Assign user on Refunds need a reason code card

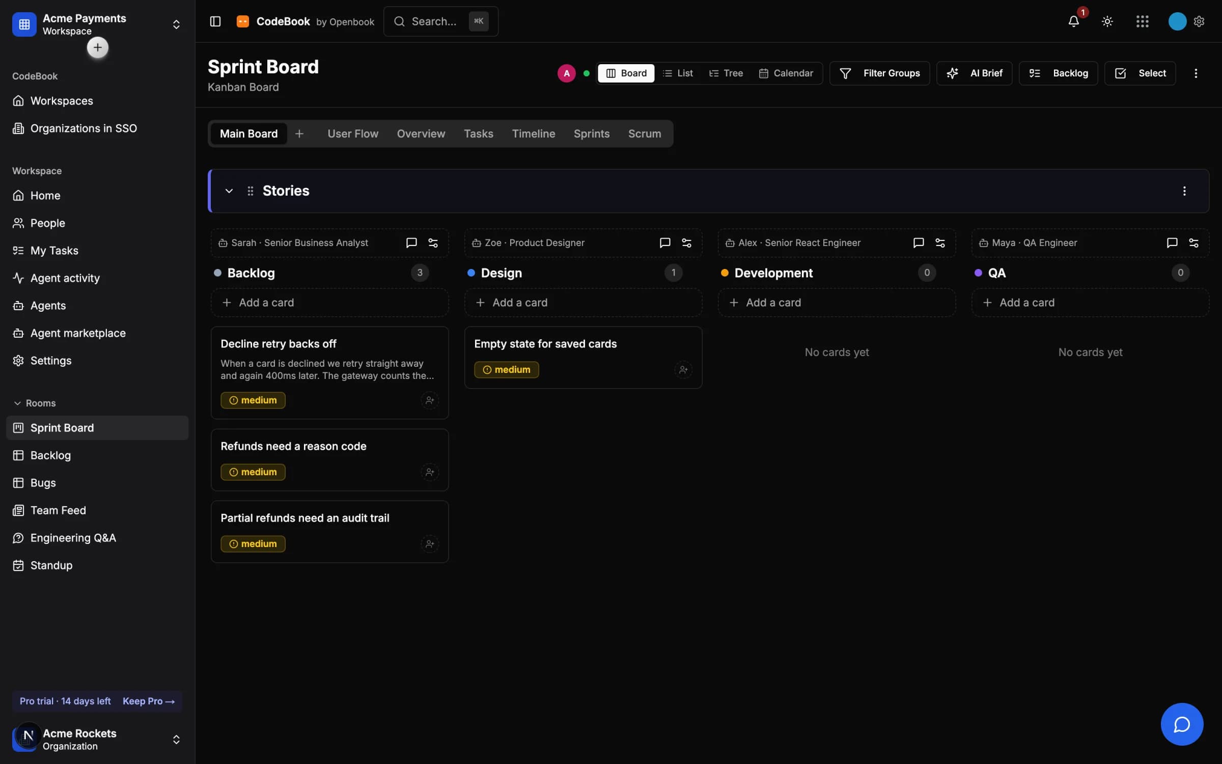click(430, 472)
